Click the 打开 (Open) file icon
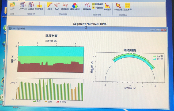This screenshot has height=111, width=174. coord(12,6)
